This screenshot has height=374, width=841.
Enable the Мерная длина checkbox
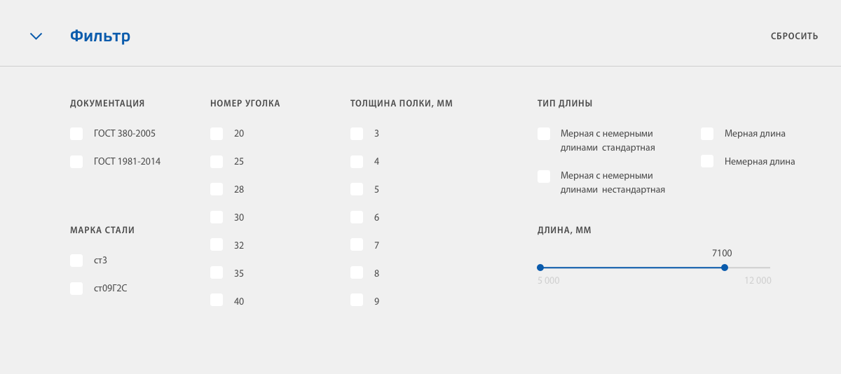(707, 134)
